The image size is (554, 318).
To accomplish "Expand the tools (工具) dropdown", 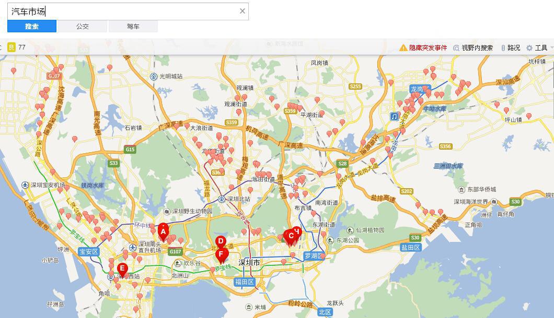I will tap(537, 47).
